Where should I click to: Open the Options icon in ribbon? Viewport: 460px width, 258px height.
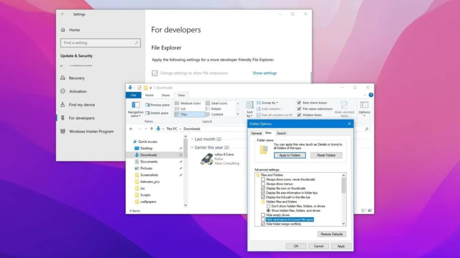click(x=364, y=105)
